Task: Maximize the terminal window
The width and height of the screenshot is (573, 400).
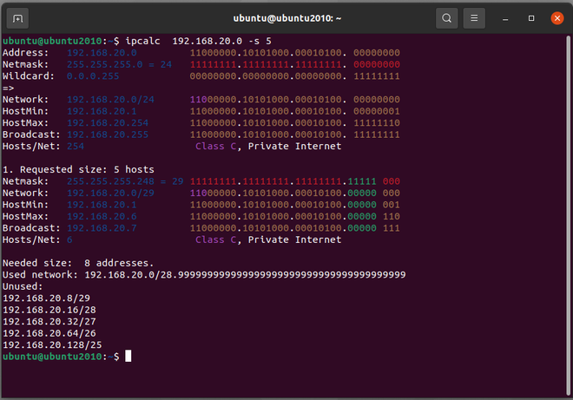Action: 531,18
